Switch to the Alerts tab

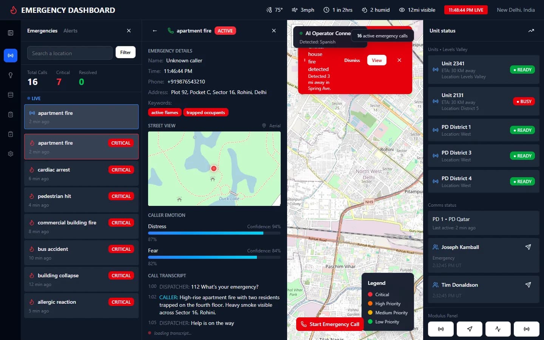click(70, 31)
